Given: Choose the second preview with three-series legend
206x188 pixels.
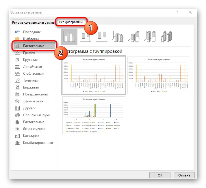Looking at the screenshot, I should pyautogui.click(x=159, y=75).
